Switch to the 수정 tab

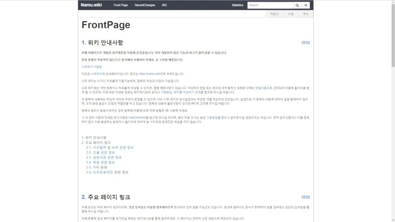click(291, 14)
